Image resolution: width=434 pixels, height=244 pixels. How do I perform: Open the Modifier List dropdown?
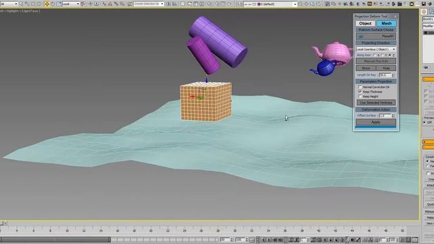pyautogui.click(x=429, y=26)
